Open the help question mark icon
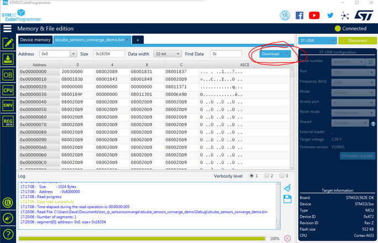Image resolution: width=378 pixels, height=243 pixels. [x=8, y=234]
